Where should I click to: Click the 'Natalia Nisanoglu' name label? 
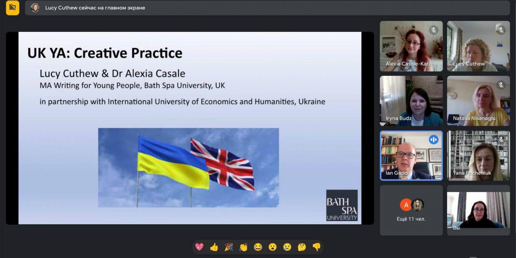pos(474,118)
